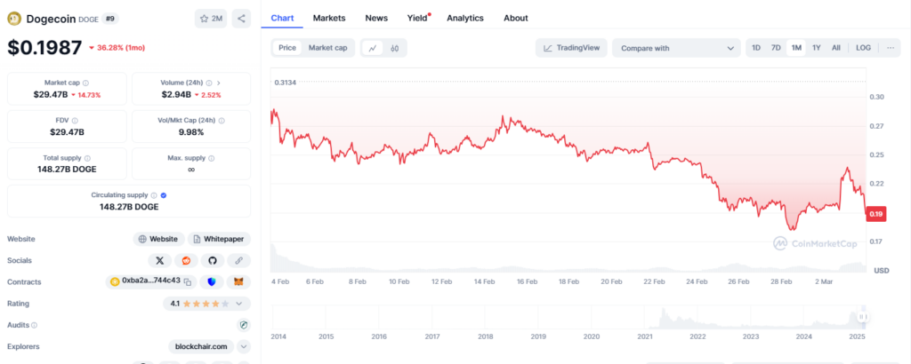Image resolution: width=911 pixels, height=364 pixels.
Task: Switch to the Markets tab
Action: tap(329, 18)
